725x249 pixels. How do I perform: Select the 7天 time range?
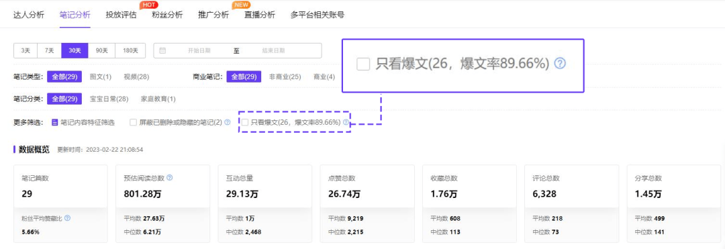coord(50,51)
